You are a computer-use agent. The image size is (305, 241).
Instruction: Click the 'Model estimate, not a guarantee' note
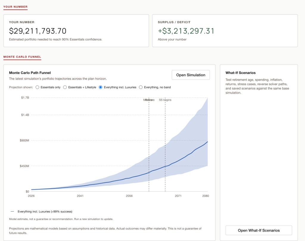(61, 219)
